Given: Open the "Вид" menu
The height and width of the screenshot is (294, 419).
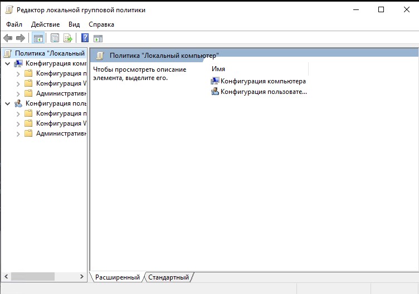Looking at the screenshot, I should (x=74, y=24).
